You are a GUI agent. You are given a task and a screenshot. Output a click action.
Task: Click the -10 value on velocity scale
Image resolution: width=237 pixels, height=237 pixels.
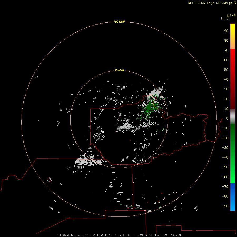pos(225,128)
